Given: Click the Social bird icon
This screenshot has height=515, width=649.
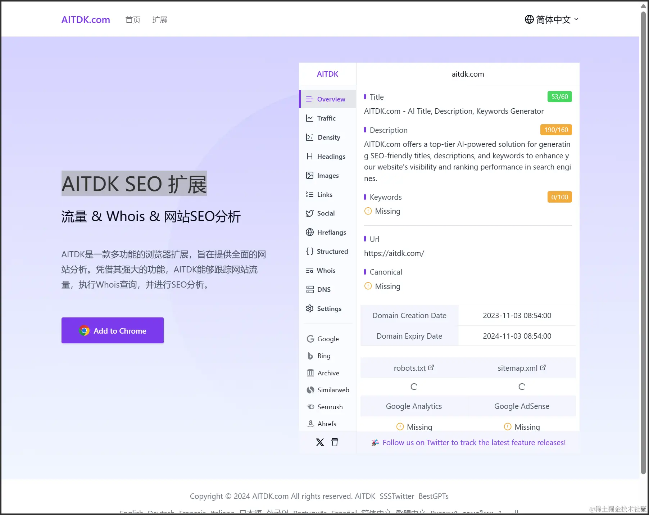Looking at the screenshot, I should point(309,213).
